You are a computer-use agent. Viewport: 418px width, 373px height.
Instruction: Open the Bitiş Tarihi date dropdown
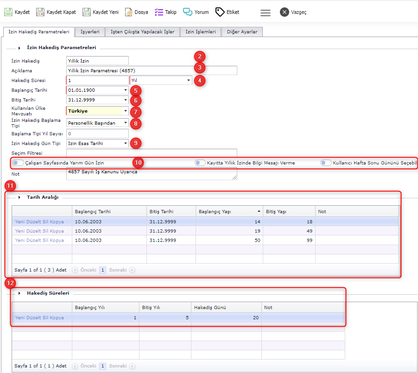[126, 100]
